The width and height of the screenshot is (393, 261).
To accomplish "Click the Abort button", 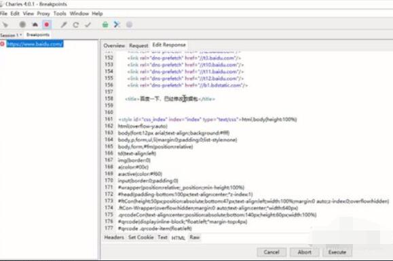I will pos(304,252).
